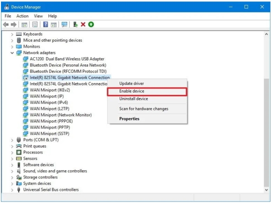The width and height of the screenshot is (272, 203).
Task: Click the Mice and pointing devices icon
Action: click(19, 40)
